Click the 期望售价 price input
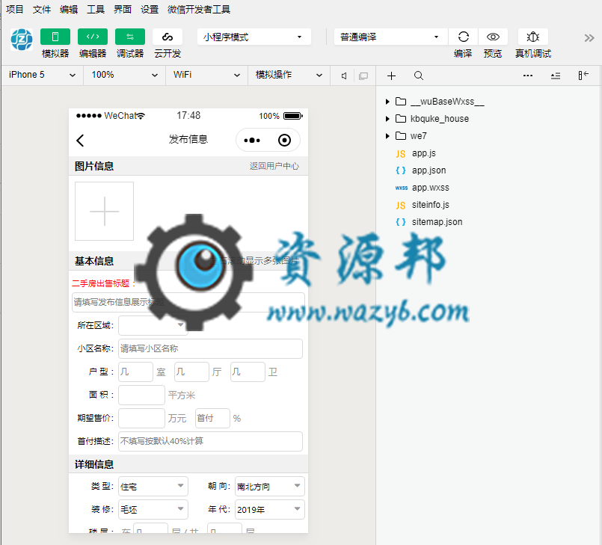Image resolution: width=602 pixels, height=545 pixels. point(141,418)
